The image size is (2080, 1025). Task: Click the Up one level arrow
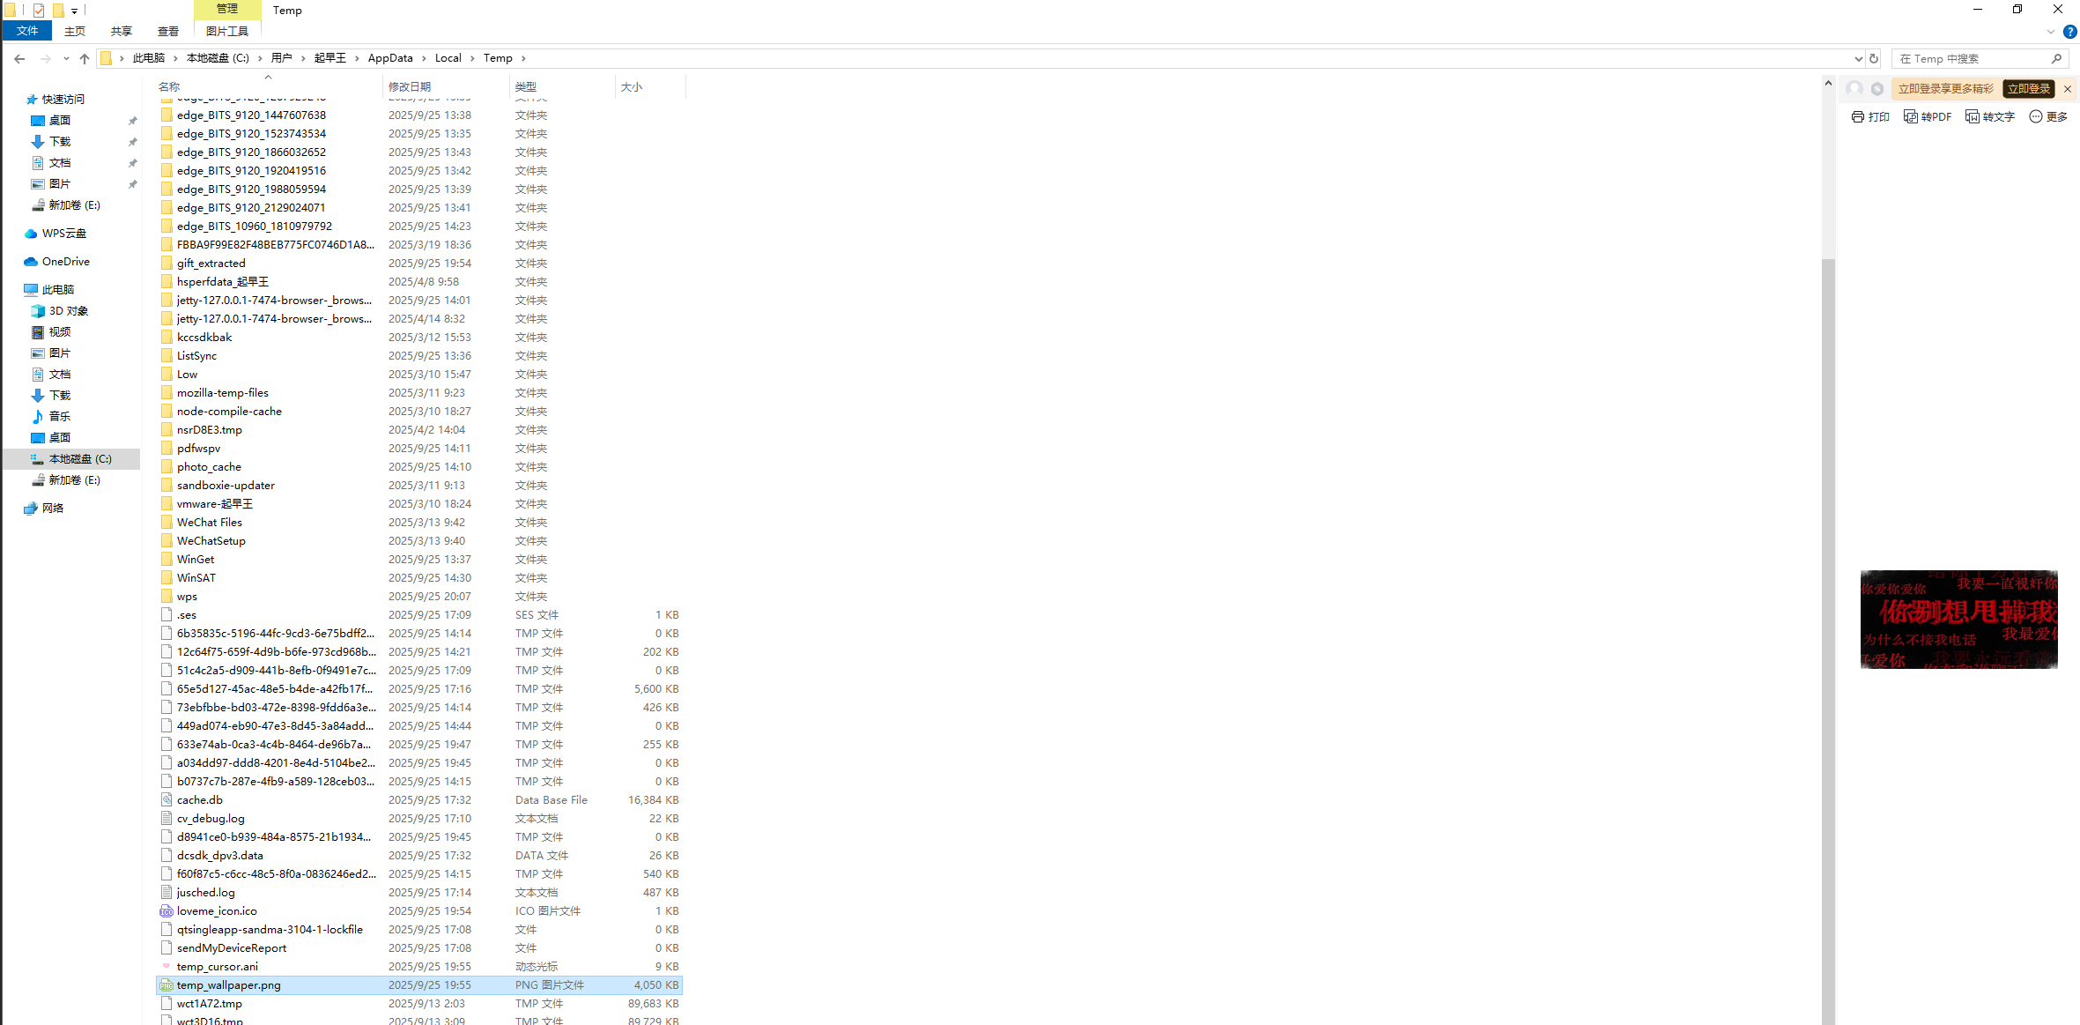click(85, 58)
